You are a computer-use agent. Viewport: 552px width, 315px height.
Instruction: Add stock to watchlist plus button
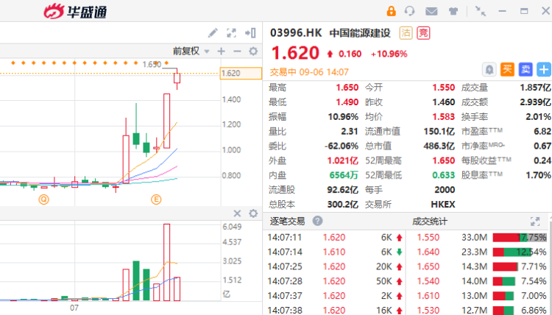pos(544,69)
